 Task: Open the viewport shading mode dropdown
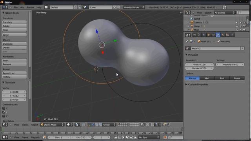70,125
